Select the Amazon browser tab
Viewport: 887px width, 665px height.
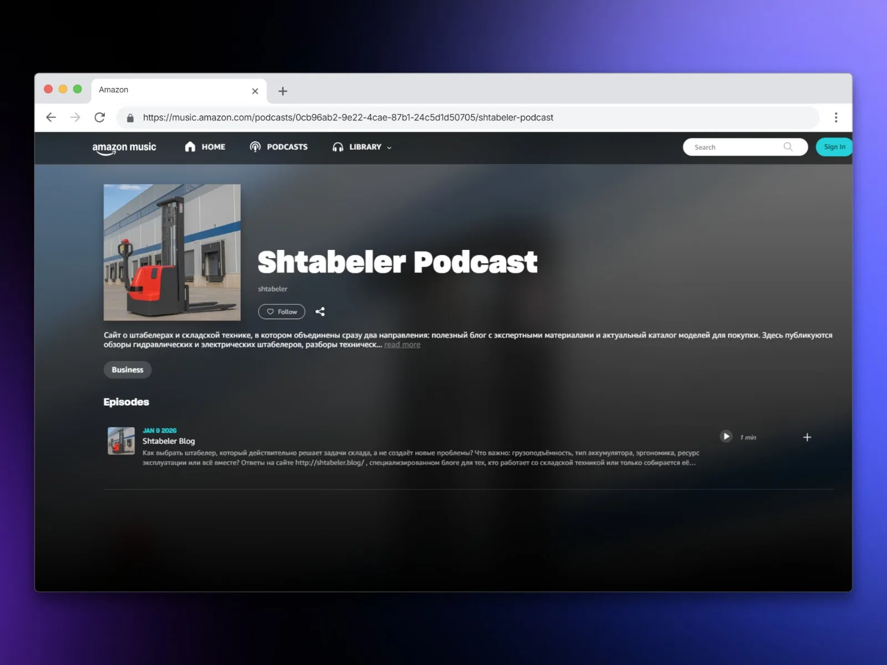pos(179,90)
